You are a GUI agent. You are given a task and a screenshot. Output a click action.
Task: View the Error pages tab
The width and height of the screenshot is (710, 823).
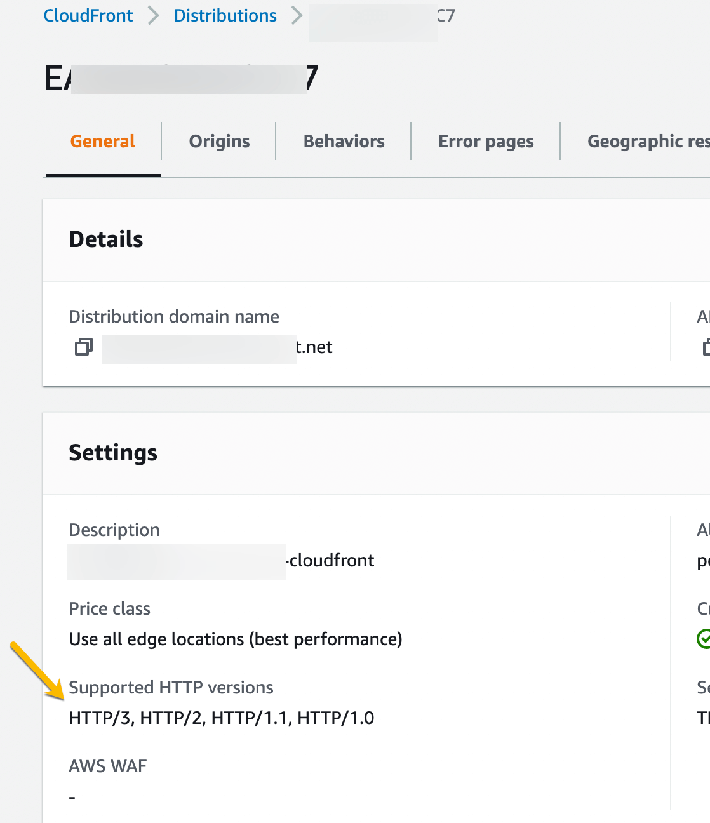point(485,141)
